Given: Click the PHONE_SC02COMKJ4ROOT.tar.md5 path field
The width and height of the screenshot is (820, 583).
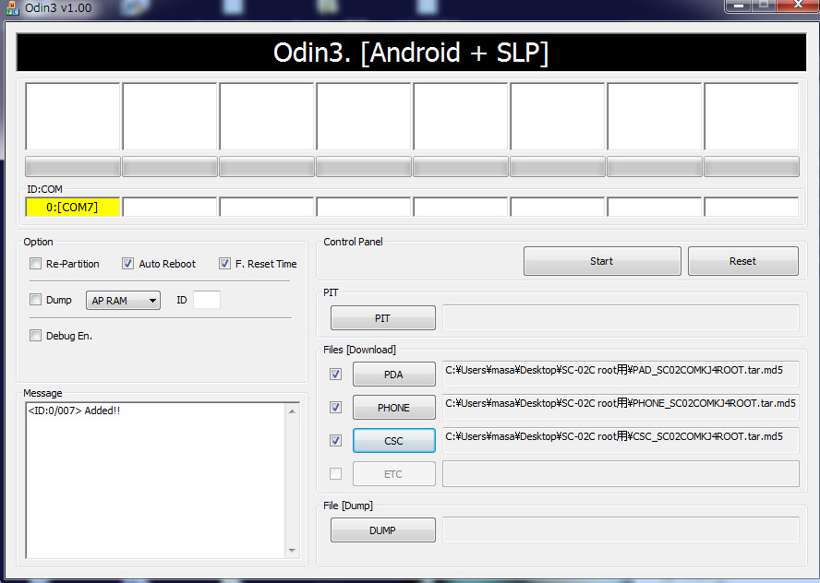Looking at the screenshot, I should 621,408.
